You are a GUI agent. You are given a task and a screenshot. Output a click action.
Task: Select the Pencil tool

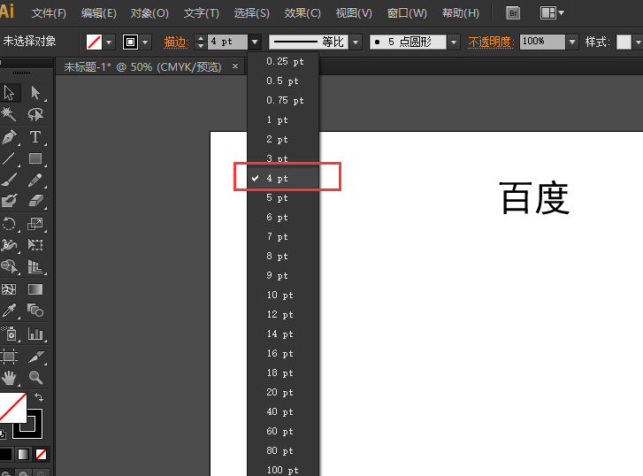click(x=35, y=180)
